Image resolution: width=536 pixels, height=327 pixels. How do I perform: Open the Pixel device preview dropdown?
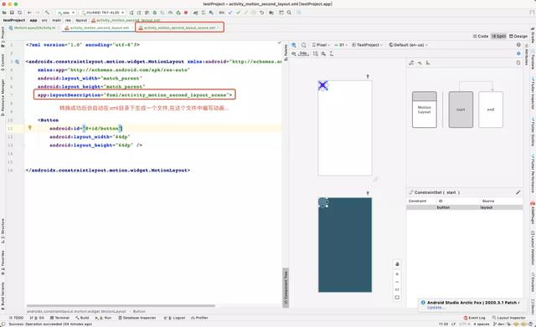coord(321,45)
